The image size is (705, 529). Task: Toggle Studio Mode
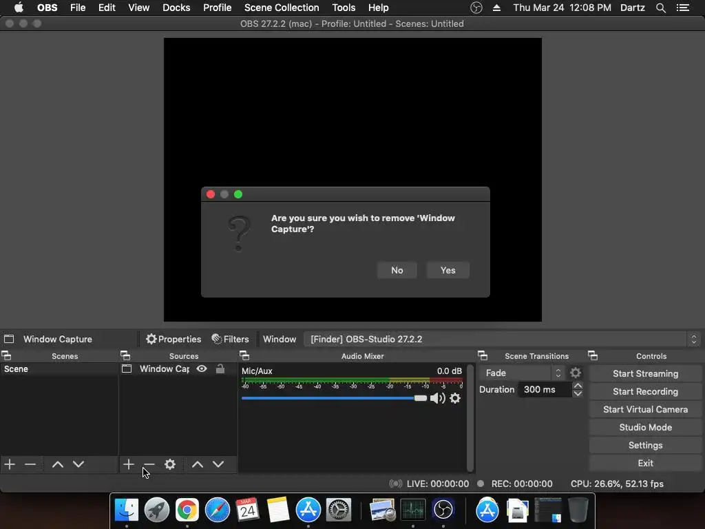tap(646, 427)
